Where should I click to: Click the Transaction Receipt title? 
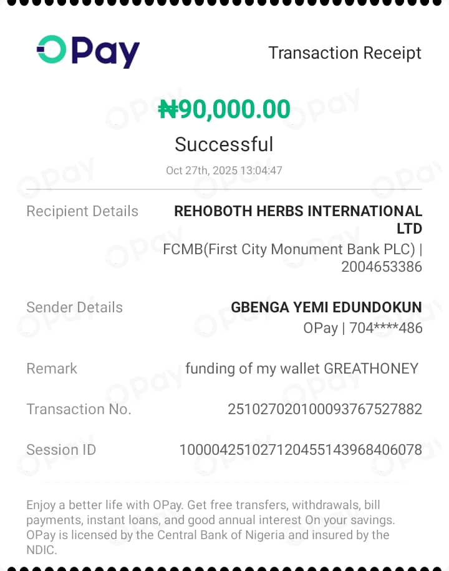pyautogui.click(x=345, y=53)
